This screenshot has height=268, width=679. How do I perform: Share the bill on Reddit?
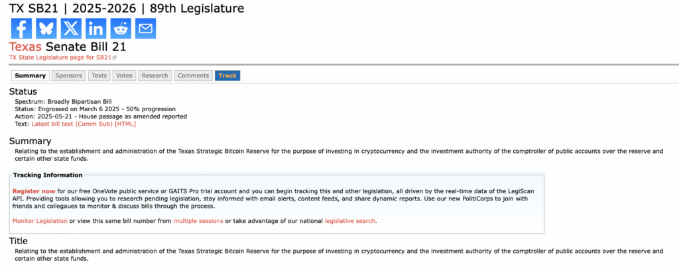coord(121,29)
